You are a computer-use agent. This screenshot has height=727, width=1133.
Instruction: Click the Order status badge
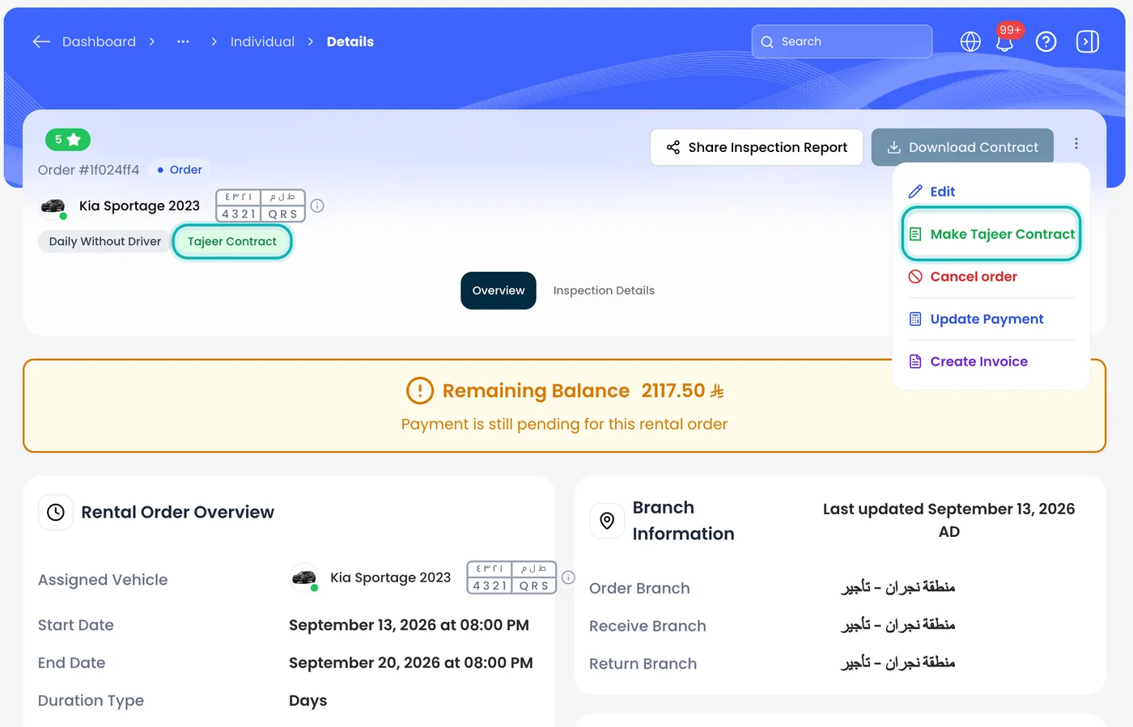180,170
